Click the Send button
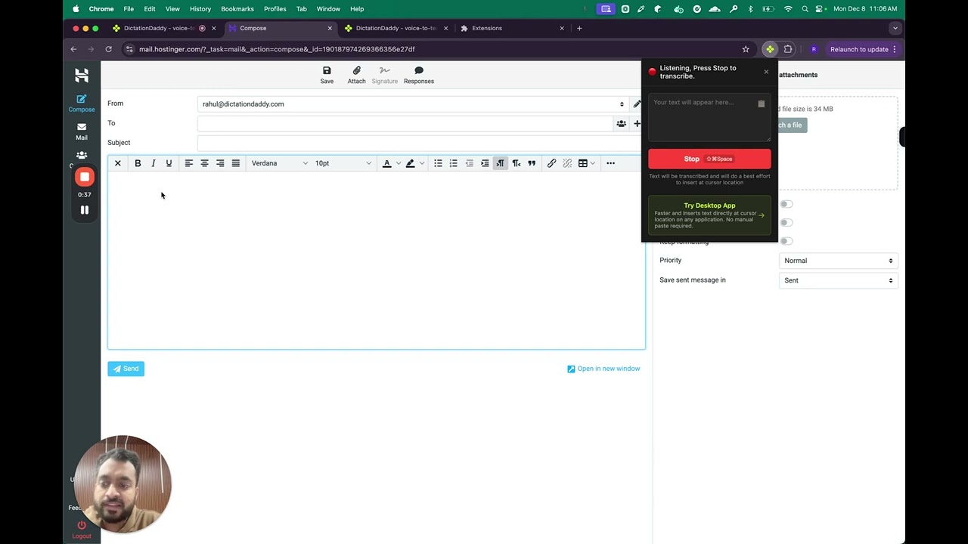The width and height of the screenshot is (968, 544). [126, 369]
